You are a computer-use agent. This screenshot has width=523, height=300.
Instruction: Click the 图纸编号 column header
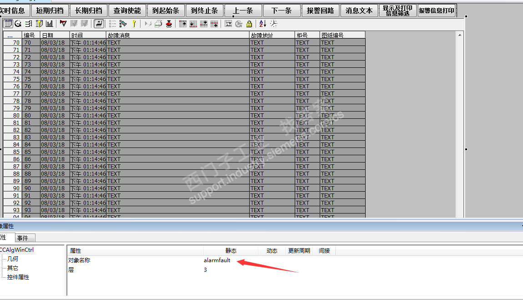click(342, 35)
